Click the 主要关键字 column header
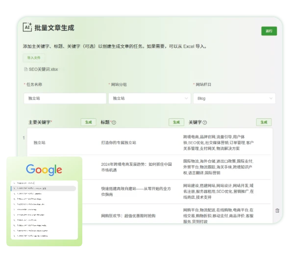Screen dimensions: 298x264 (40, 122)
